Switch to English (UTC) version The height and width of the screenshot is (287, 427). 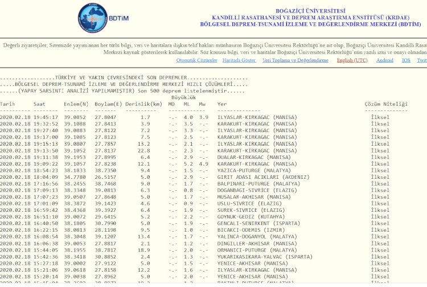click(352, 60)
